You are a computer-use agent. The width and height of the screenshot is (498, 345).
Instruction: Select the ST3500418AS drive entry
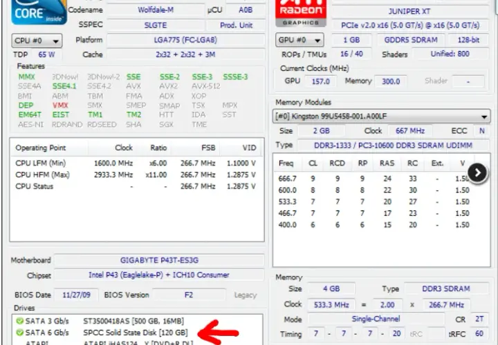point(133,322)
